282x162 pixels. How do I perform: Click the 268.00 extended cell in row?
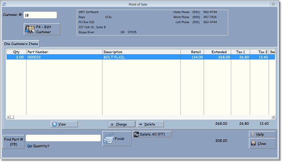tap(217, 57)
